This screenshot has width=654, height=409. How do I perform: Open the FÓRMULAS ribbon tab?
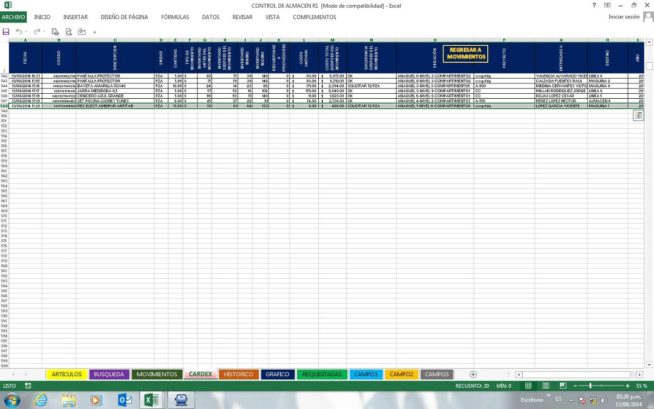coord(175,17)
